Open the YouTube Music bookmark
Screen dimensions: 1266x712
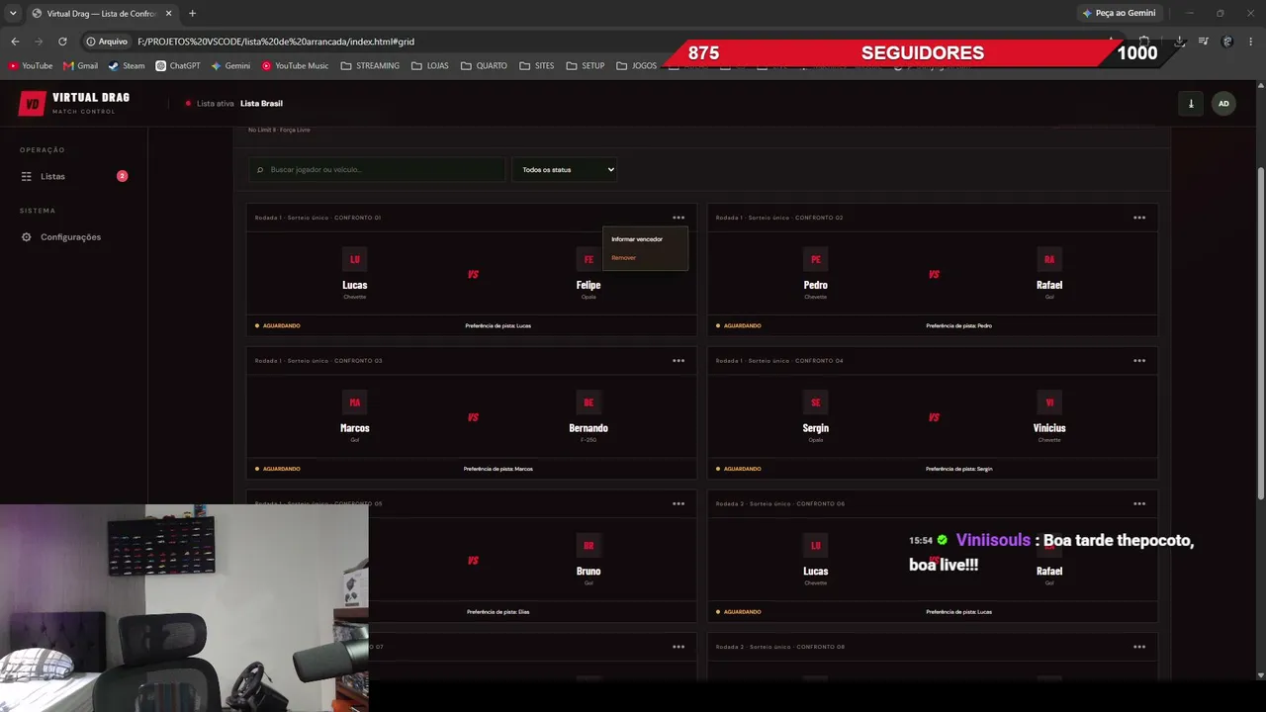[x=295, y=66]
